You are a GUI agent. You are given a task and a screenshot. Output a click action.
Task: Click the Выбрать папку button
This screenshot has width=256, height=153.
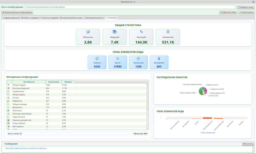click(x=246, y=7)
